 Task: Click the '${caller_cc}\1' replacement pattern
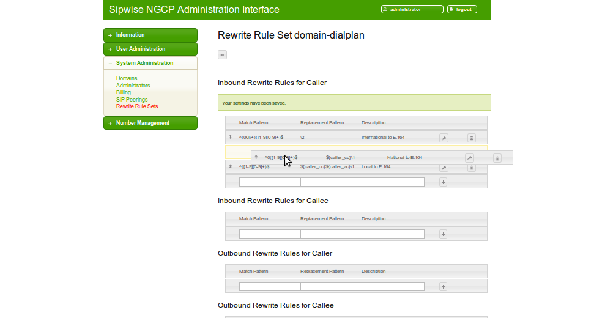340,158
